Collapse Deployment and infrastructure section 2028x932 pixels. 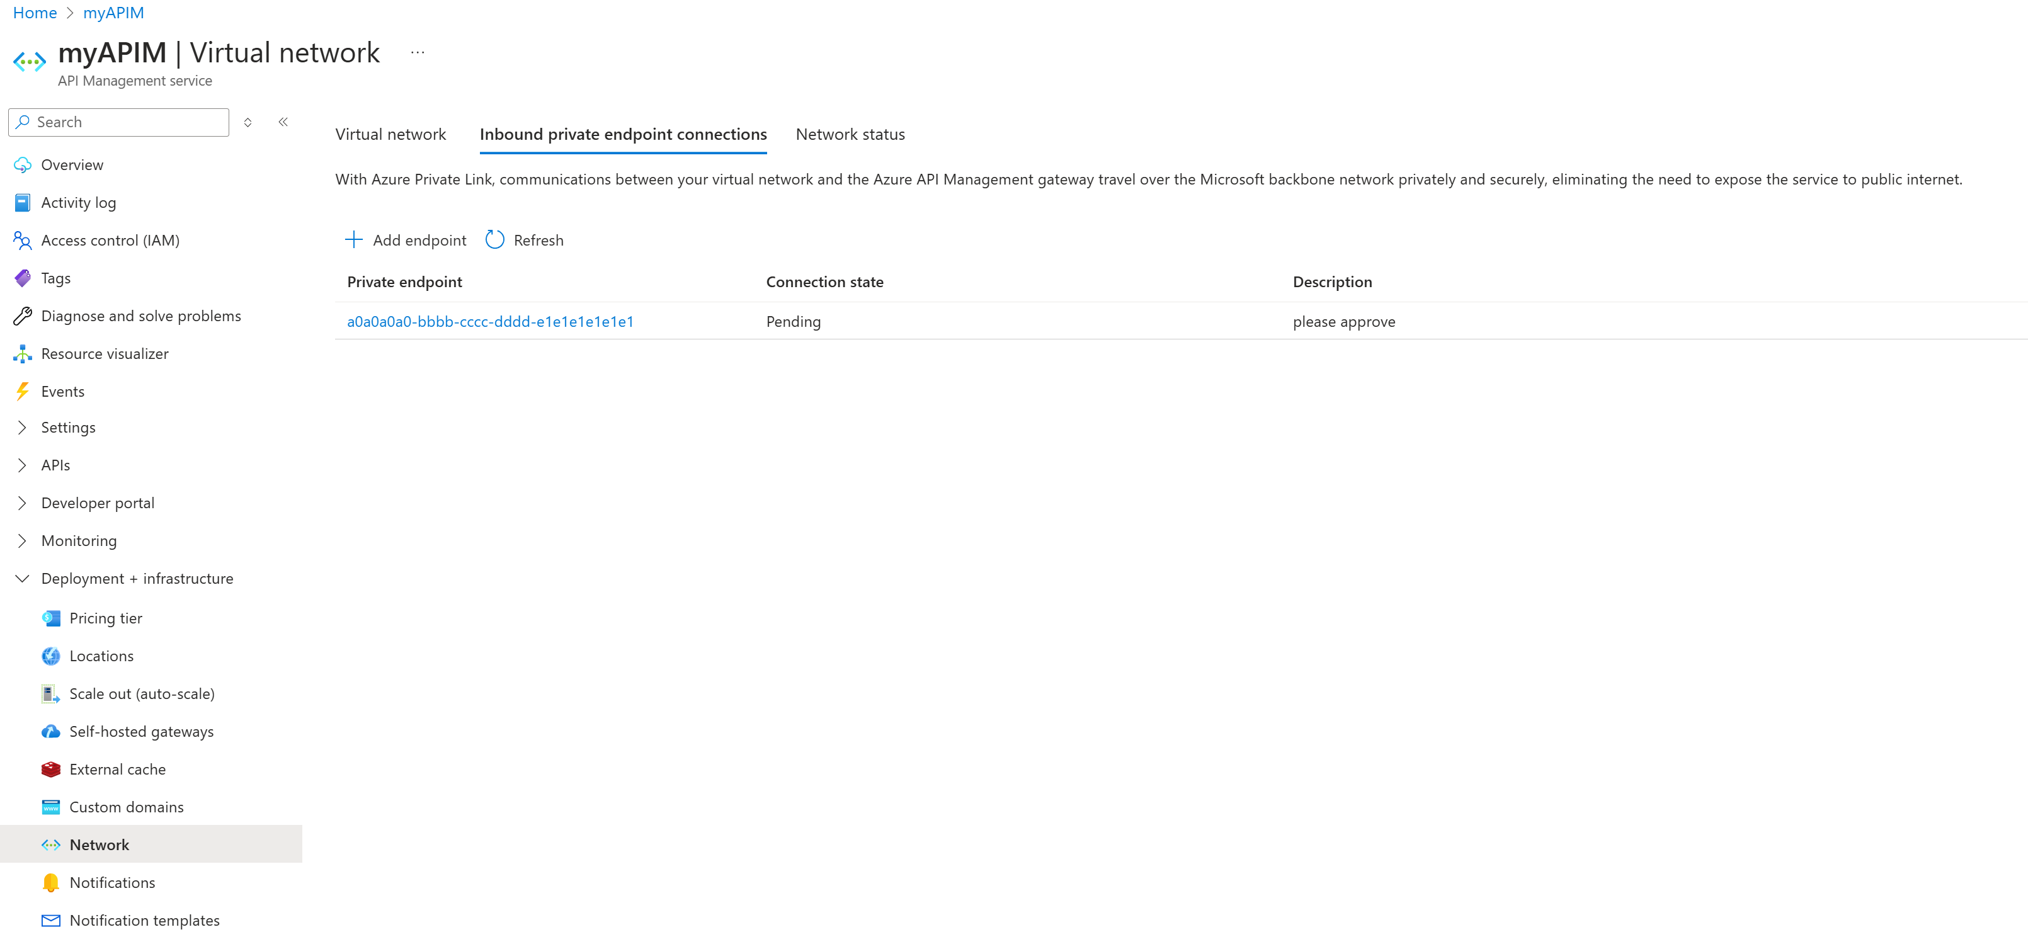click(22, 578)
